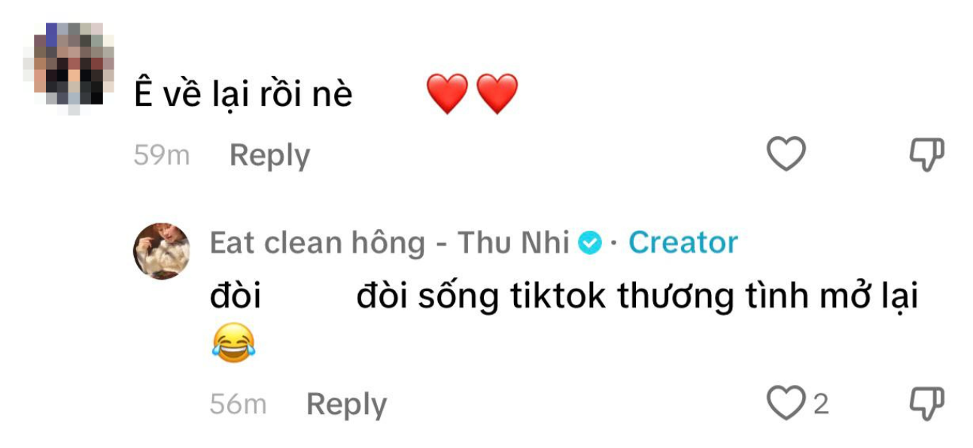Click the like count 2 on reply

(x=821, y=404)
